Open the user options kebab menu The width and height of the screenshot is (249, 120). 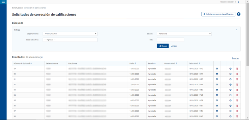coord(238,2)
